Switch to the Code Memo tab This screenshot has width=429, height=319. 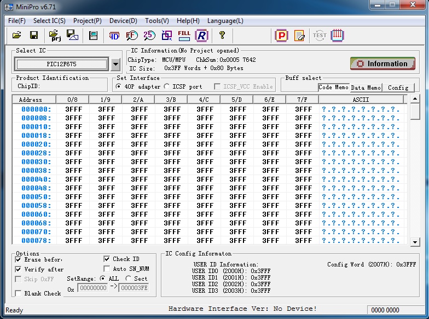[x=334, y=88]
